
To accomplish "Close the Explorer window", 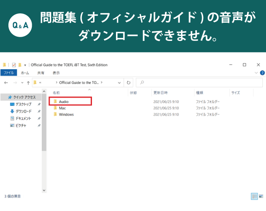I will [x=258, y=65].
